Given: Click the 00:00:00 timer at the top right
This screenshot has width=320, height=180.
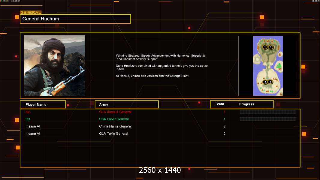Looking at the screenshot, I should click(316, 1).
